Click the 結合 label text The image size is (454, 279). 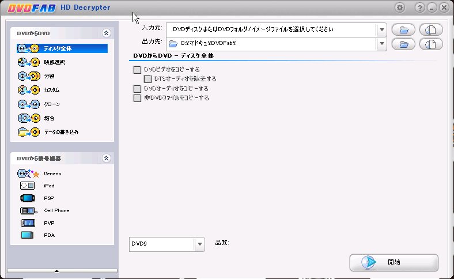point(49,118)
